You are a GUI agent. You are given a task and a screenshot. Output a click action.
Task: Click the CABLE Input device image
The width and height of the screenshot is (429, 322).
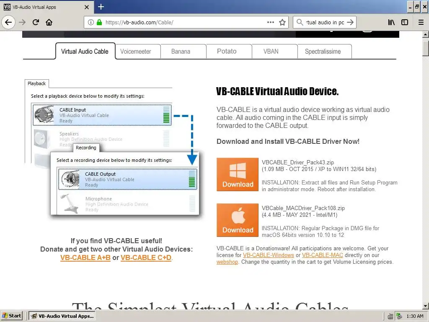click(44, 115)
